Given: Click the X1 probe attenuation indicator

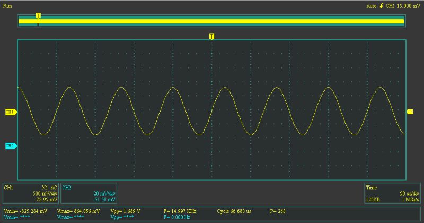Looking at the screenshot, I should [45, 188].
